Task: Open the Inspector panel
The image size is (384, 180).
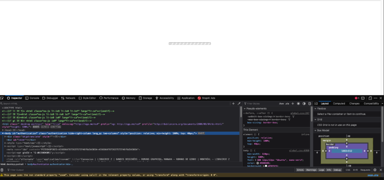Action: [x=15, y=98]
